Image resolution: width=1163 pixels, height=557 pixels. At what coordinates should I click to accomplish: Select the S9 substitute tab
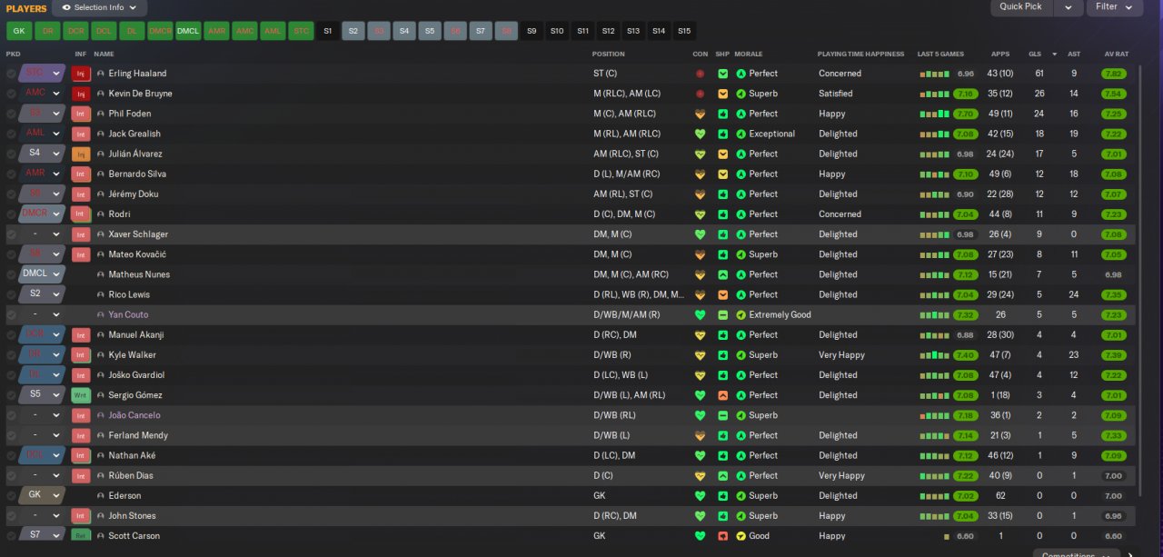532,31
